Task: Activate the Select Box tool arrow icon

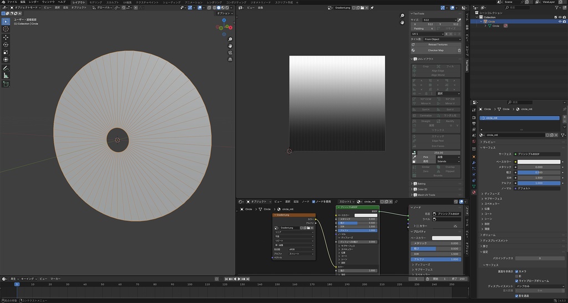Action: coord(6,21)
